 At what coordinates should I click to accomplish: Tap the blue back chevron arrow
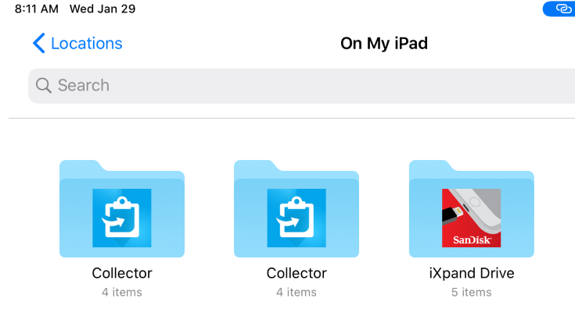[x=39, y=43]
